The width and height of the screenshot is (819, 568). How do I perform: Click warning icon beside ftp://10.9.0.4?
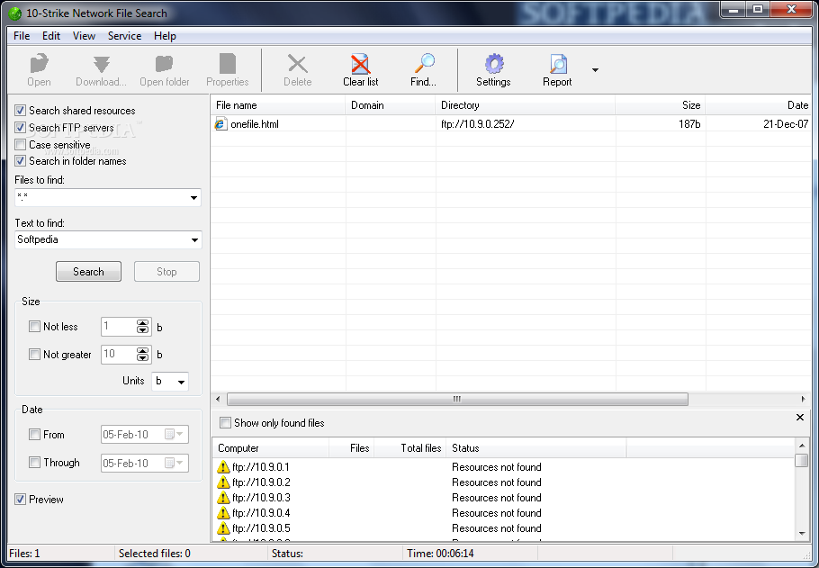click(223, 512)
